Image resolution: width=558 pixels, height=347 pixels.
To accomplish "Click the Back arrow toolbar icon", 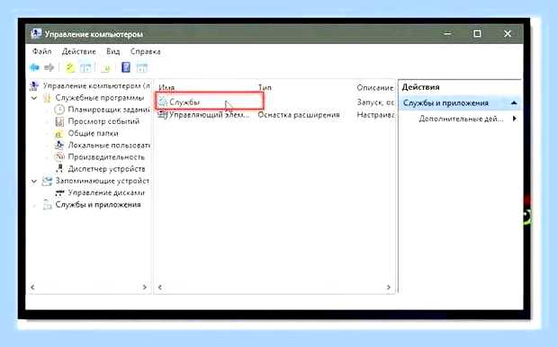I will point(34,67).
